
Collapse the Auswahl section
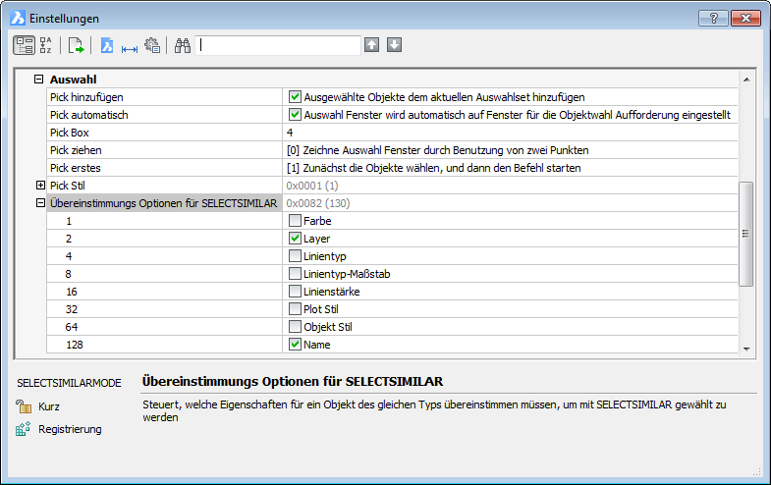(39, 80)
